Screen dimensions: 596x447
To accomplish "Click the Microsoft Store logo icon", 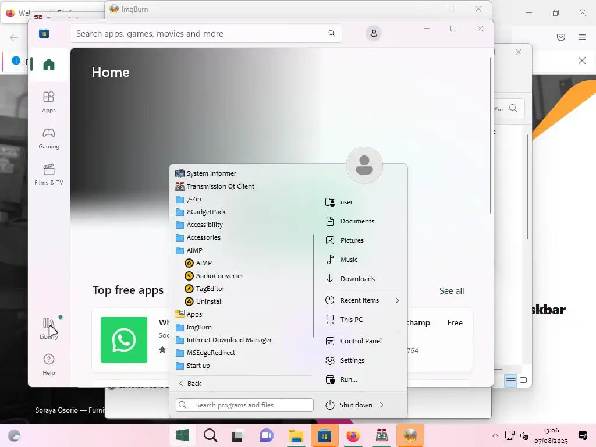I will point(44,33).
